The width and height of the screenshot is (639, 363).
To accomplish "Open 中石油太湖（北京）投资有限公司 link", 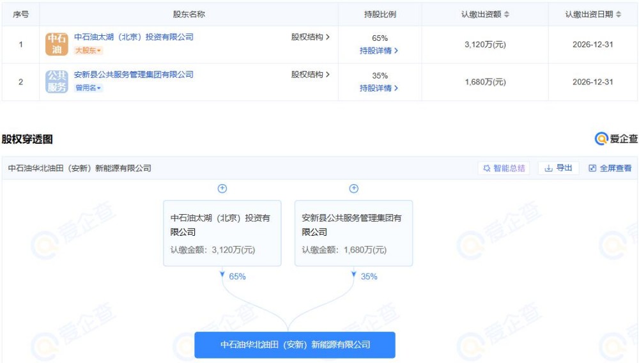I will point(134,37).
